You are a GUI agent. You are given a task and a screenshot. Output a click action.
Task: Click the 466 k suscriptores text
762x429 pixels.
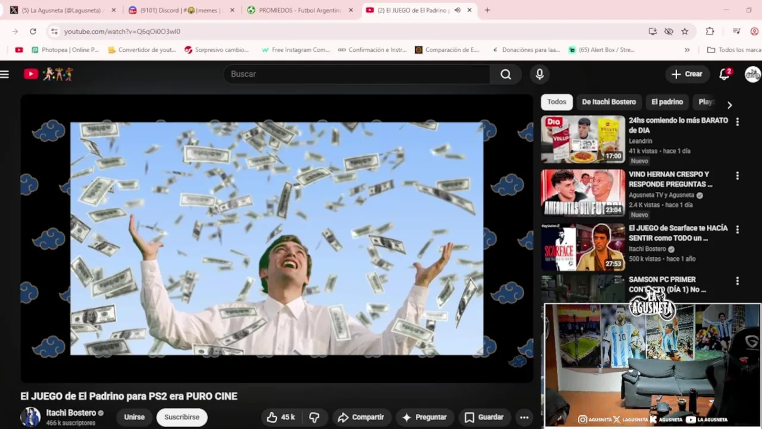tap(71, 423)
